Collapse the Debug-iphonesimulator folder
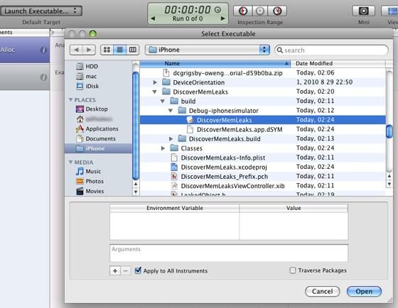This screenshot has width=398, height=308. 171,111
